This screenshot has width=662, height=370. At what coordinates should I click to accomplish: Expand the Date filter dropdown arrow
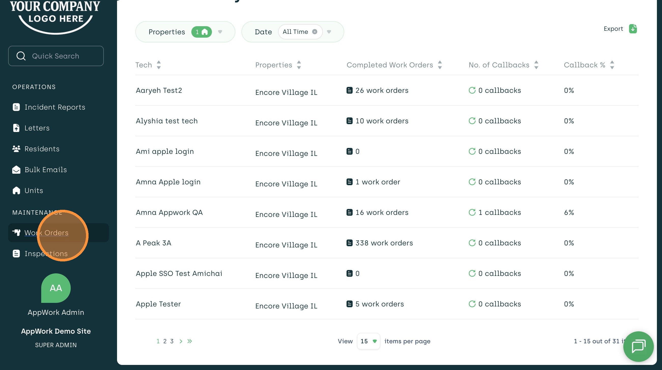[x=329, y=32]
